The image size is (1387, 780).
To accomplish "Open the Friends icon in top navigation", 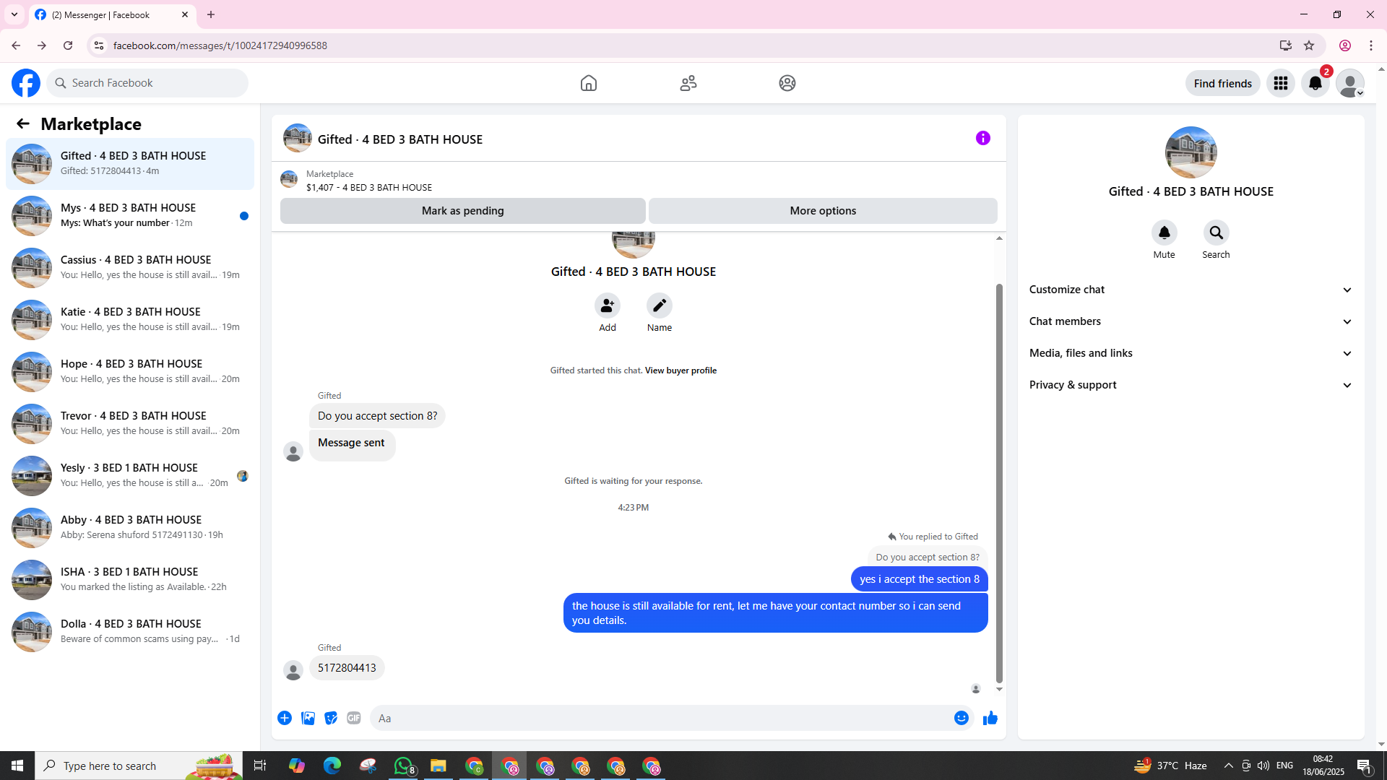I will tap(688, 83).
